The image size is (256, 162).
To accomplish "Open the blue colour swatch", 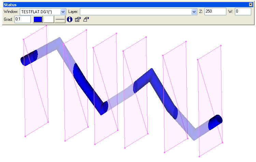I will coord(38,19).
